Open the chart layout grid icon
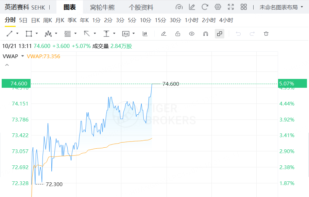This screenshot has width=309, height=197. click(244, 7)
